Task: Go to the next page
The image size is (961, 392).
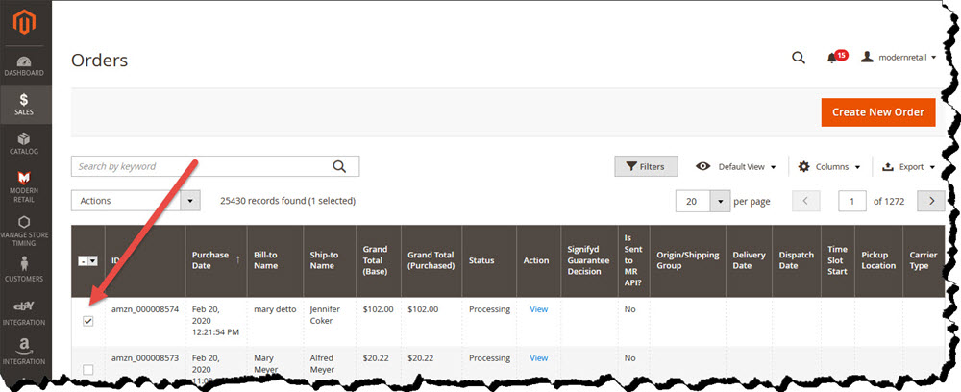Action: click(931, 201)
